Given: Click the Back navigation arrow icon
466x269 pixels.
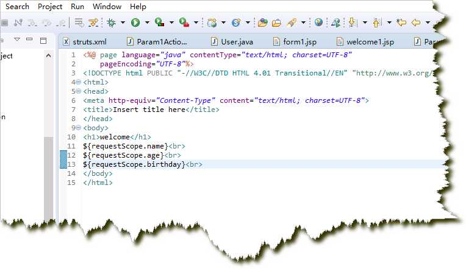Looking at the screenshot, I should (x=416, y=23).
